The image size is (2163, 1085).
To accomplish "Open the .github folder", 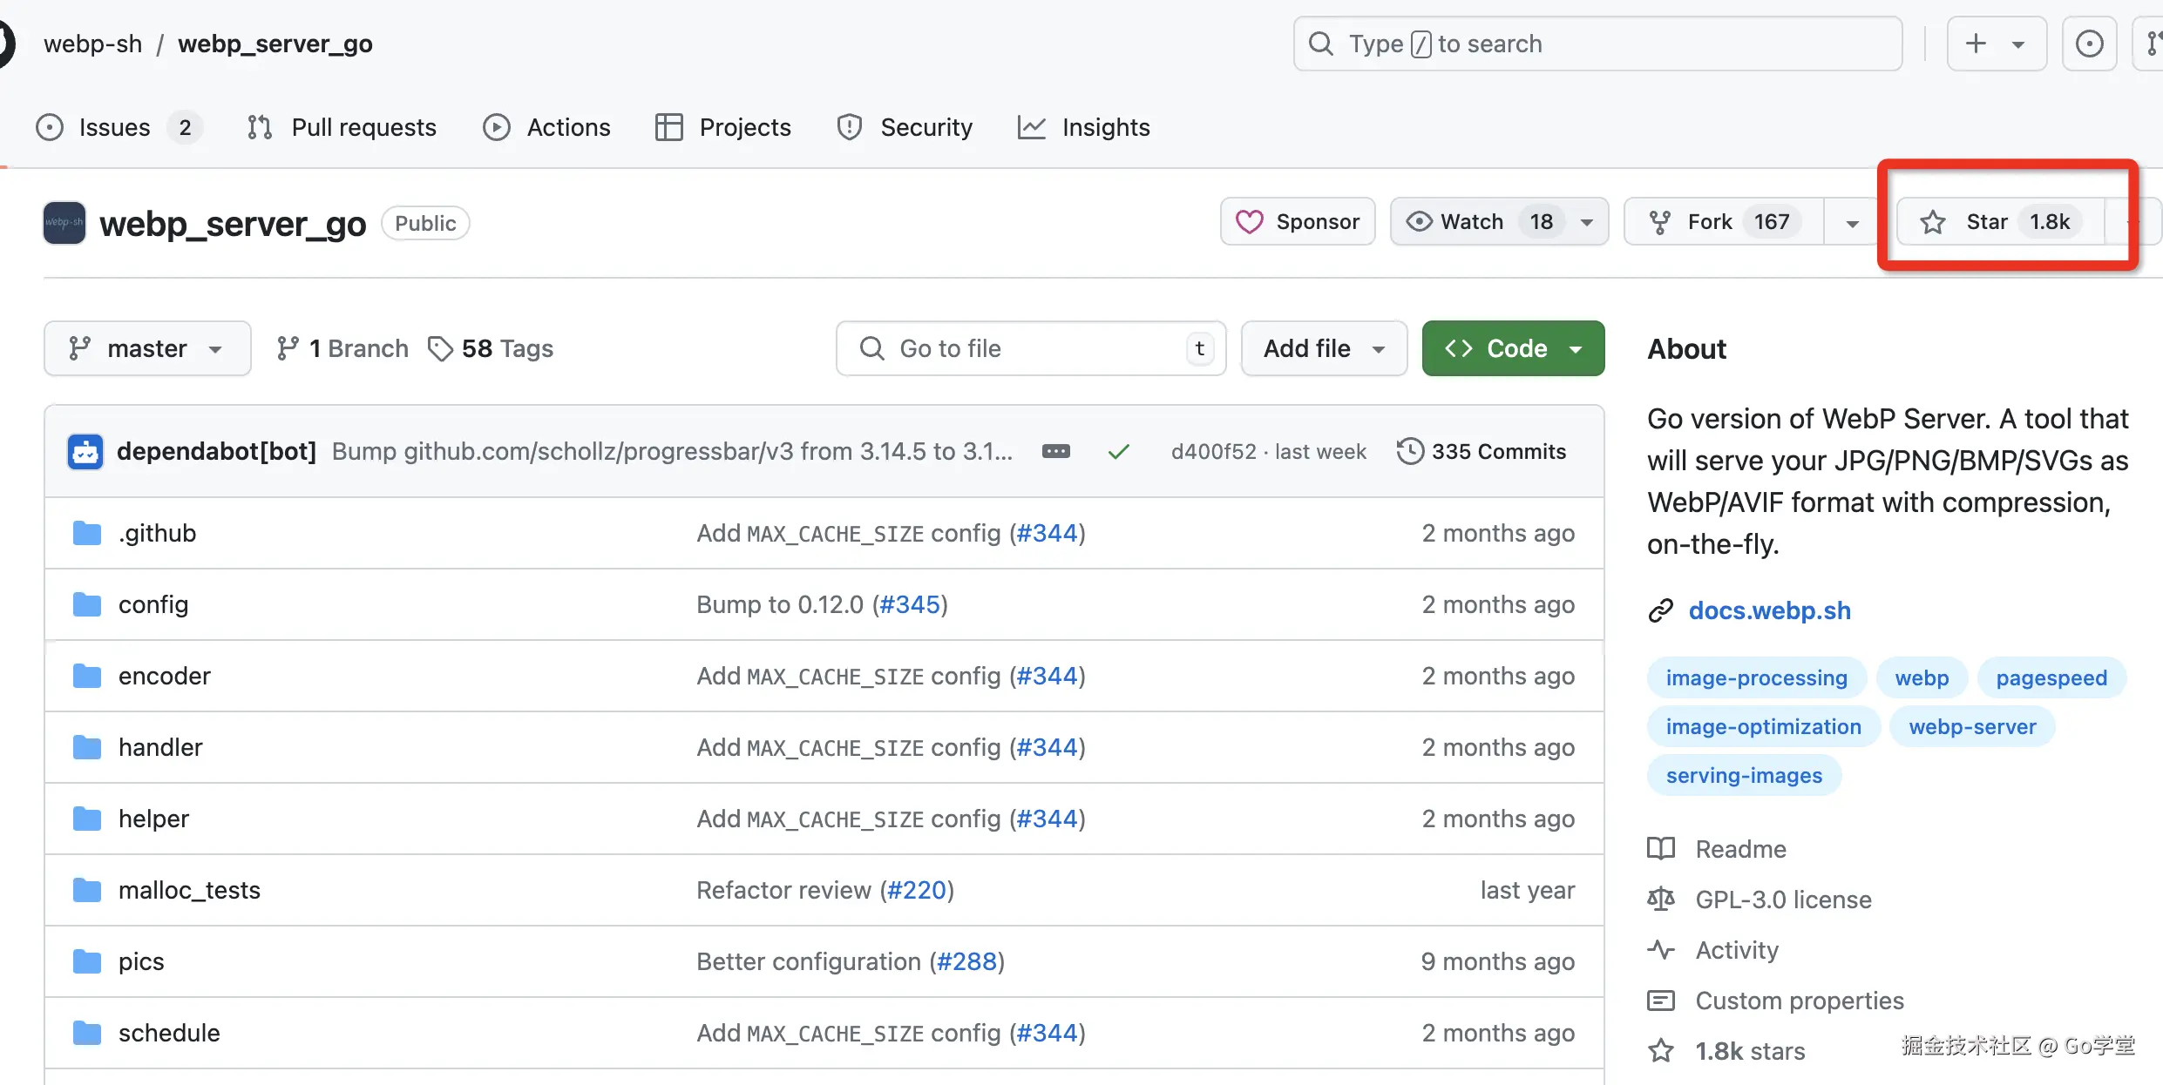I will pos(157,533).
